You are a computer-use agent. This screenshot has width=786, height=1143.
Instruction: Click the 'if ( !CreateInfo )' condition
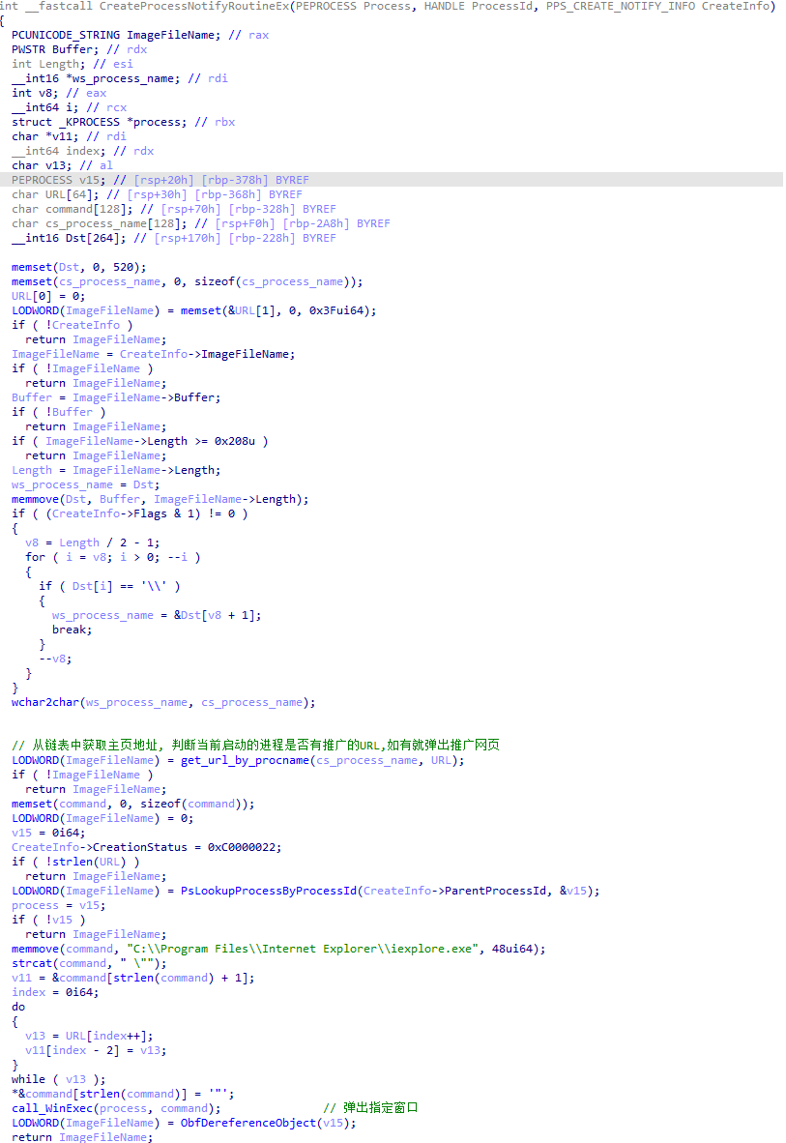click(73, 325)
